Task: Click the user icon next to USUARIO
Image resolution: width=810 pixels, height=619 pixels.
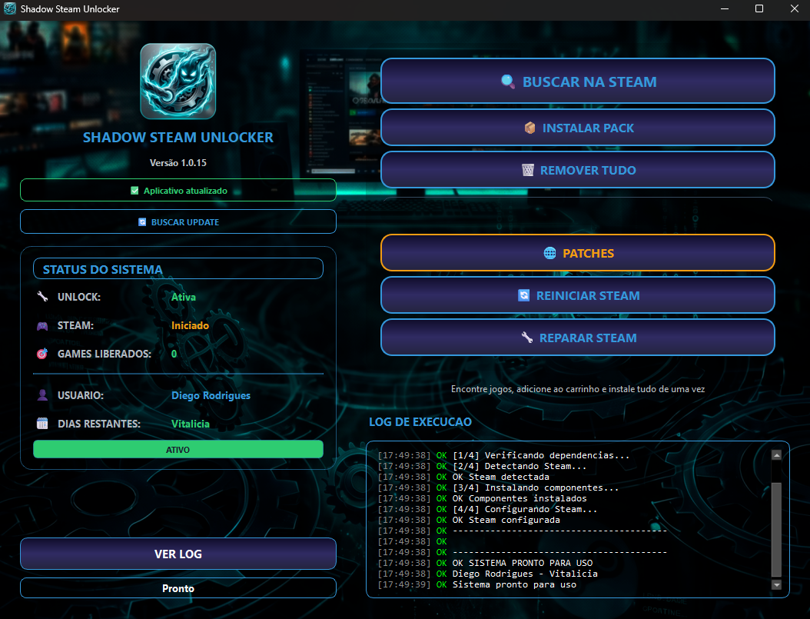Action: pyautogui.click(x=42, y=395)
